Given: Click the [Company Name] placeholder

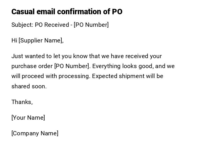Looking at the screenshot, I should pyautogui.click(x=35, y=133).
